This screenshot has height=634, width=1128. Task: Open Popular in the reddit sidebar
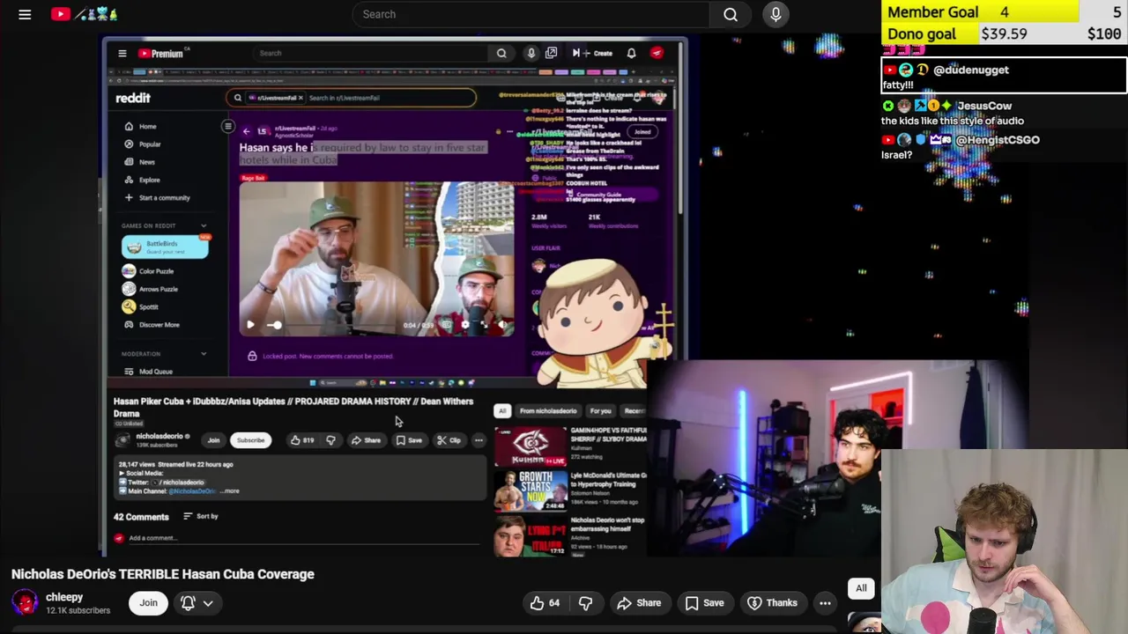[x=143, y=144]
